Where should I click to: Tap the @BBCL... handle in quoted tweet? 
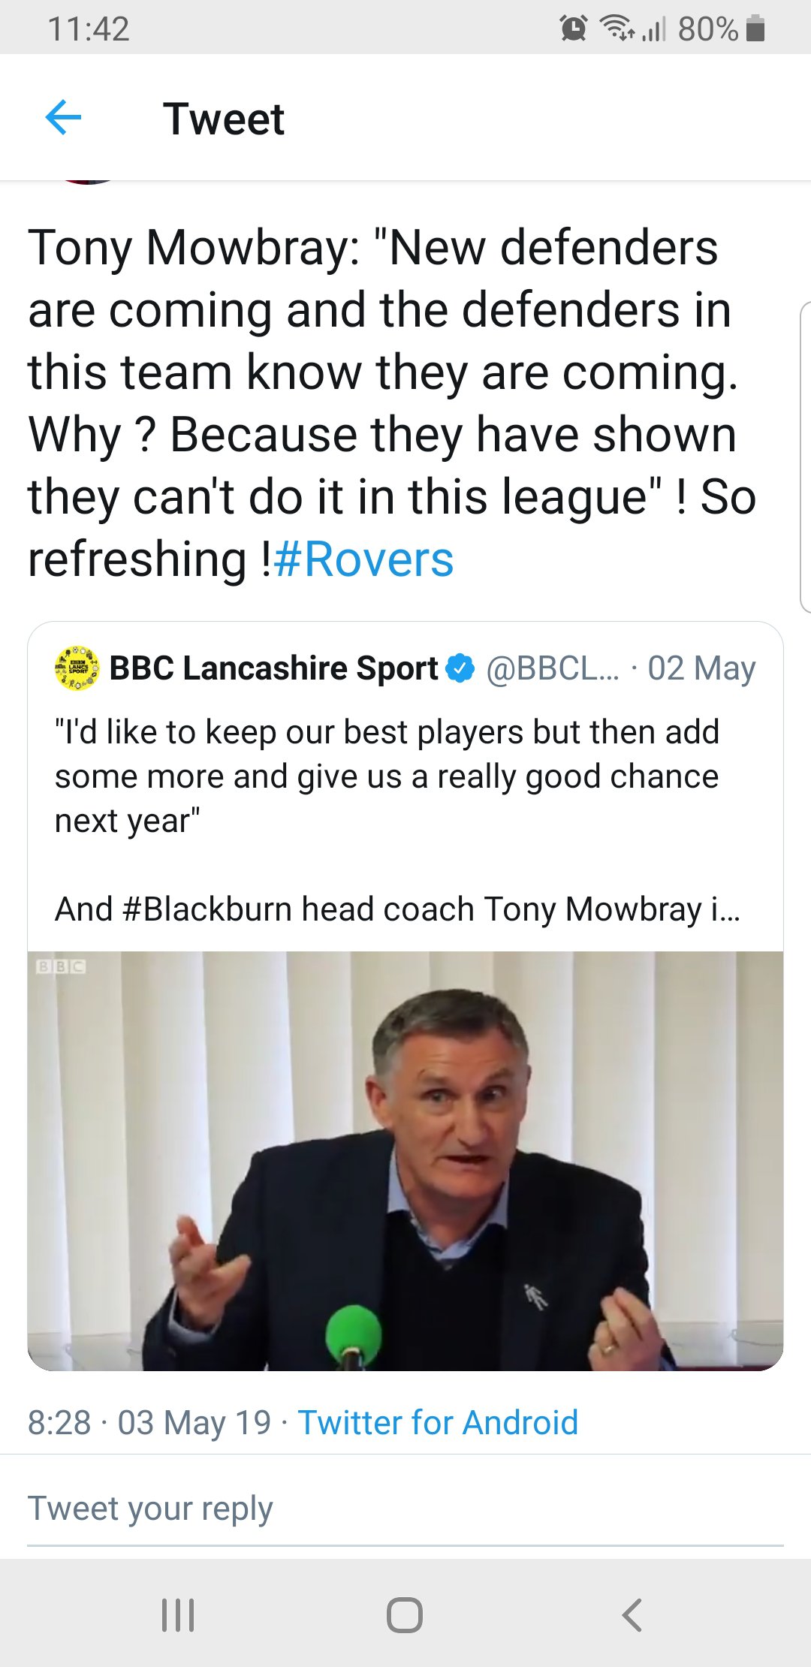553,668
